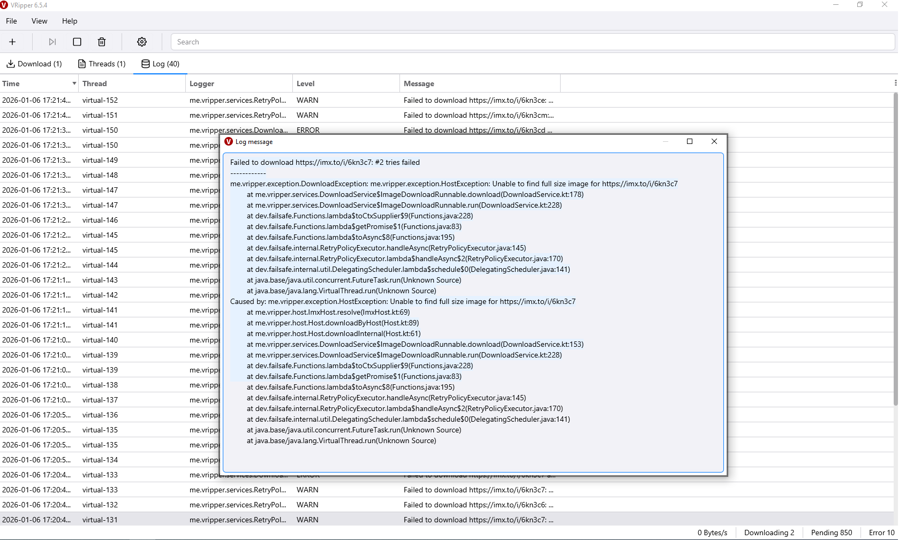Switch to the Download (1) tab
The height and width of the screenshot is (540, 906).
[x=34, y=64]
